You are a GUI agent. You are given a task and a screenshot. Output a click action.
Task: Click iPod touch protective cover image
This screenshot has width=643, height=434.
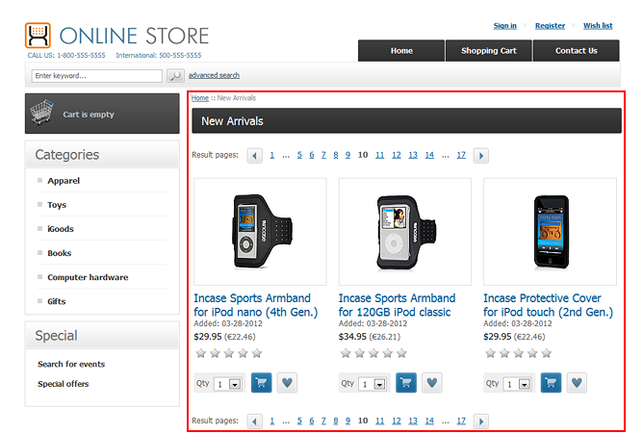550,232
